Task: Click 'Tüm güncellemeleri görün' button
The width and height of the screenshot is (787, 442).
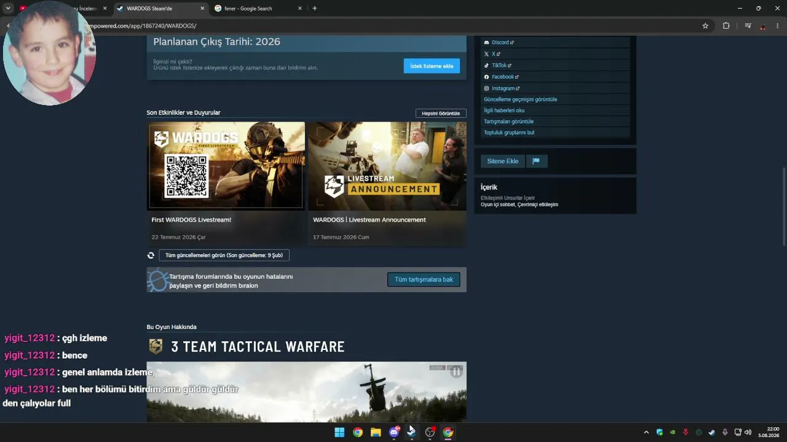Action: coord(224,255)
